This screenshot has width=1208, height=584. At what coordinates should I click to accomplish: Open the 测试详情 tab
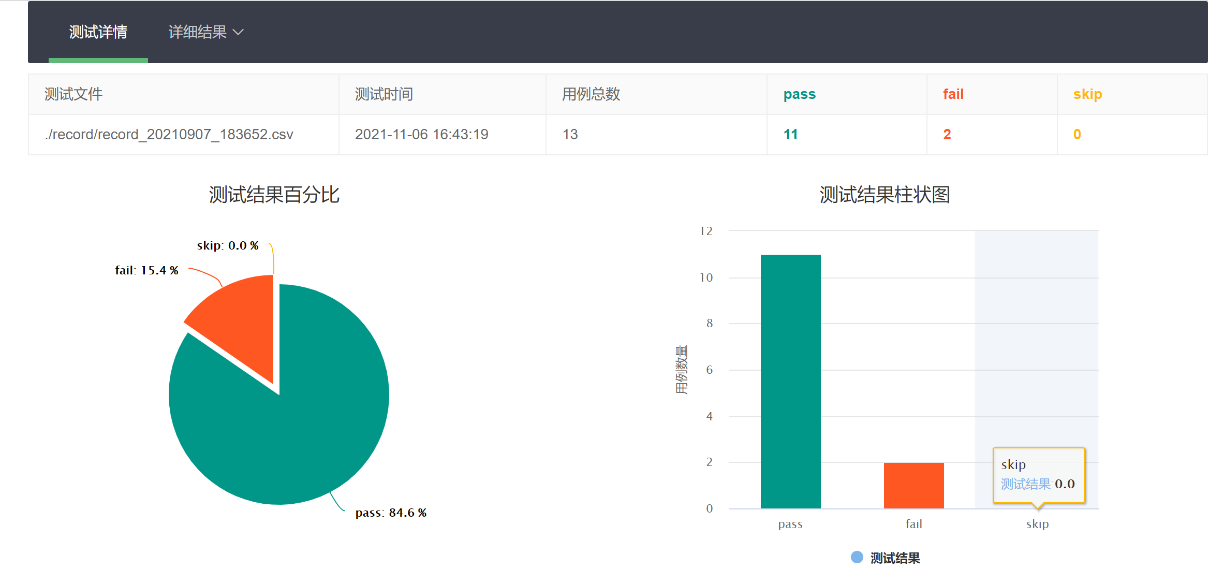click(98, 32)
